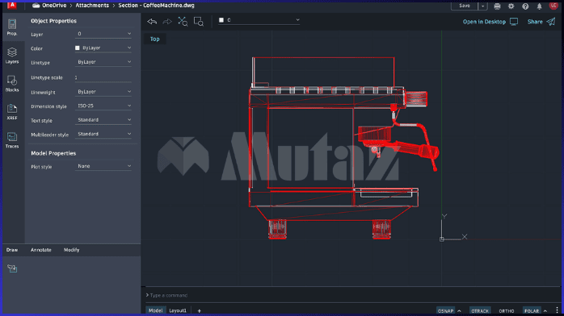Click the 'Model Properties' heading

click(53, 153)
